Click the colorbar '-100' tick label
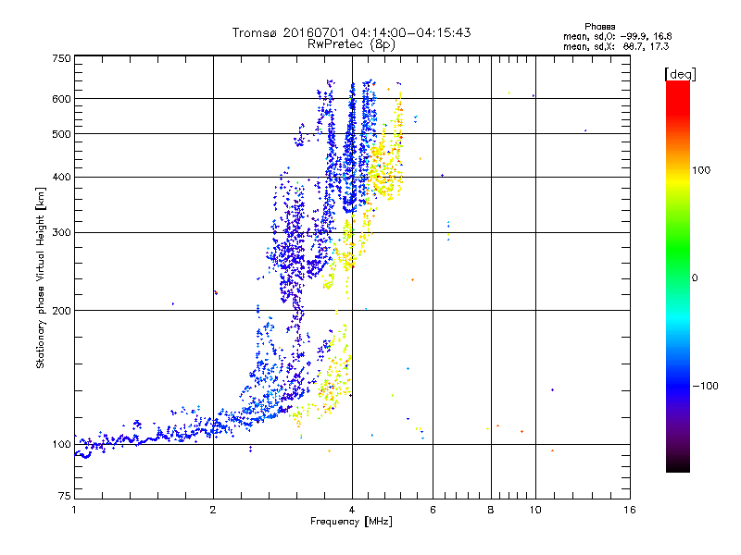 [x=705, y=386]
